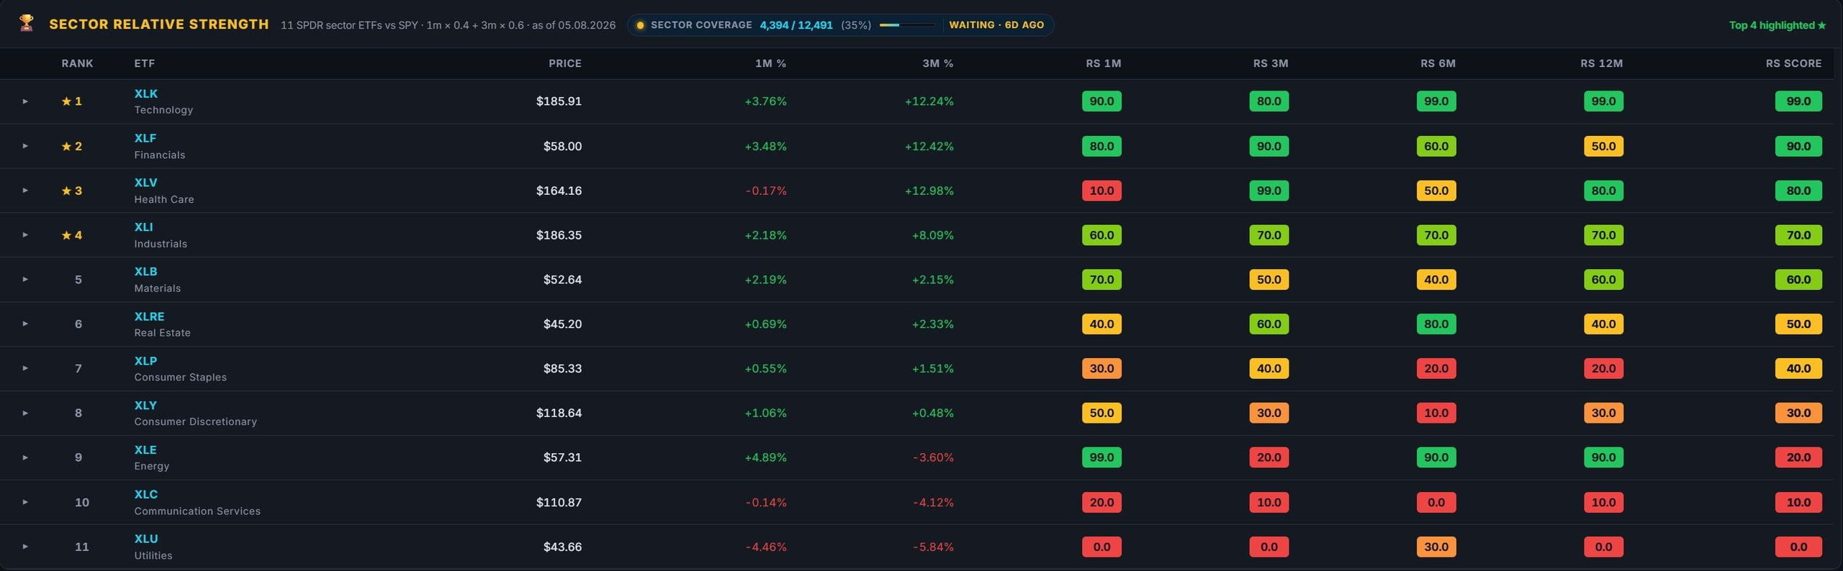This screenshot has height=571, width=1843.
Task: Sort by the RS 6M column header
Action: (1438, 63)
